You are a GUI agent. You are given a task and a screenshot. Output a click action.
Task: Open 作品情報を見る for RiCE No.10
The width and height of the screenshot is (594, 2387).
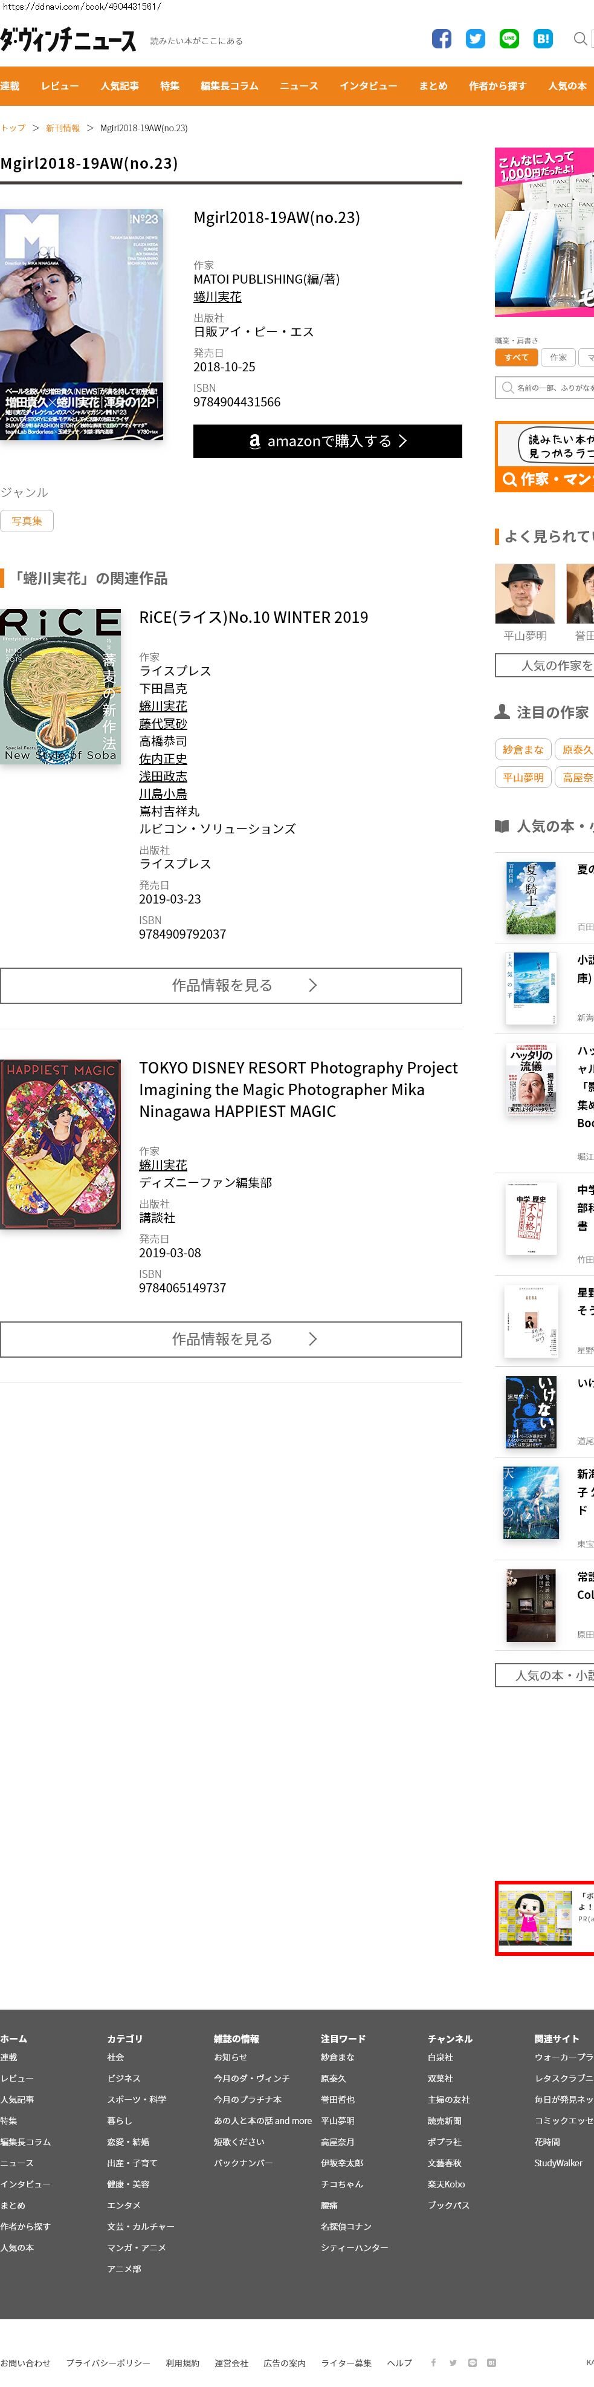click(x=231, y=985)
